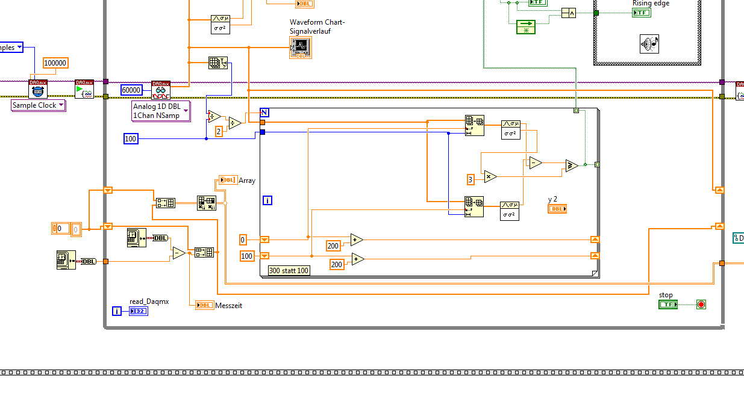This screenshot has height=414, width=744.
Task: Click the Array Size function icon
Action: tap(217, 63)
